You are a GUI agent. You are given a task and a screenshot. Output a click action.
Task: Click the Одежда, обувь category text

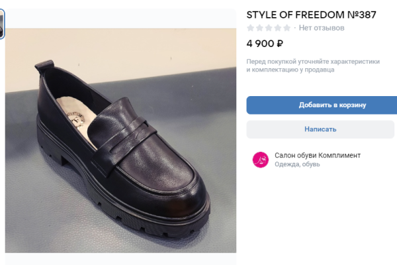coord(297,164)
